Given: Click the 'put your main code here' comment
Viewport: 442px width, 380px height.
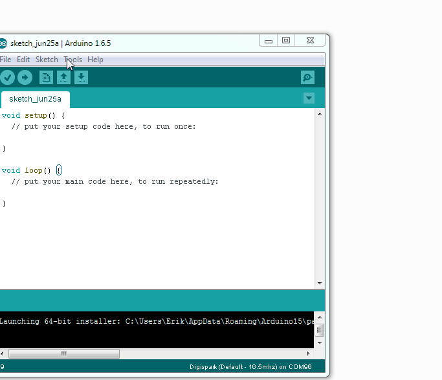Looking at the screenshot, I should [115, 181].
